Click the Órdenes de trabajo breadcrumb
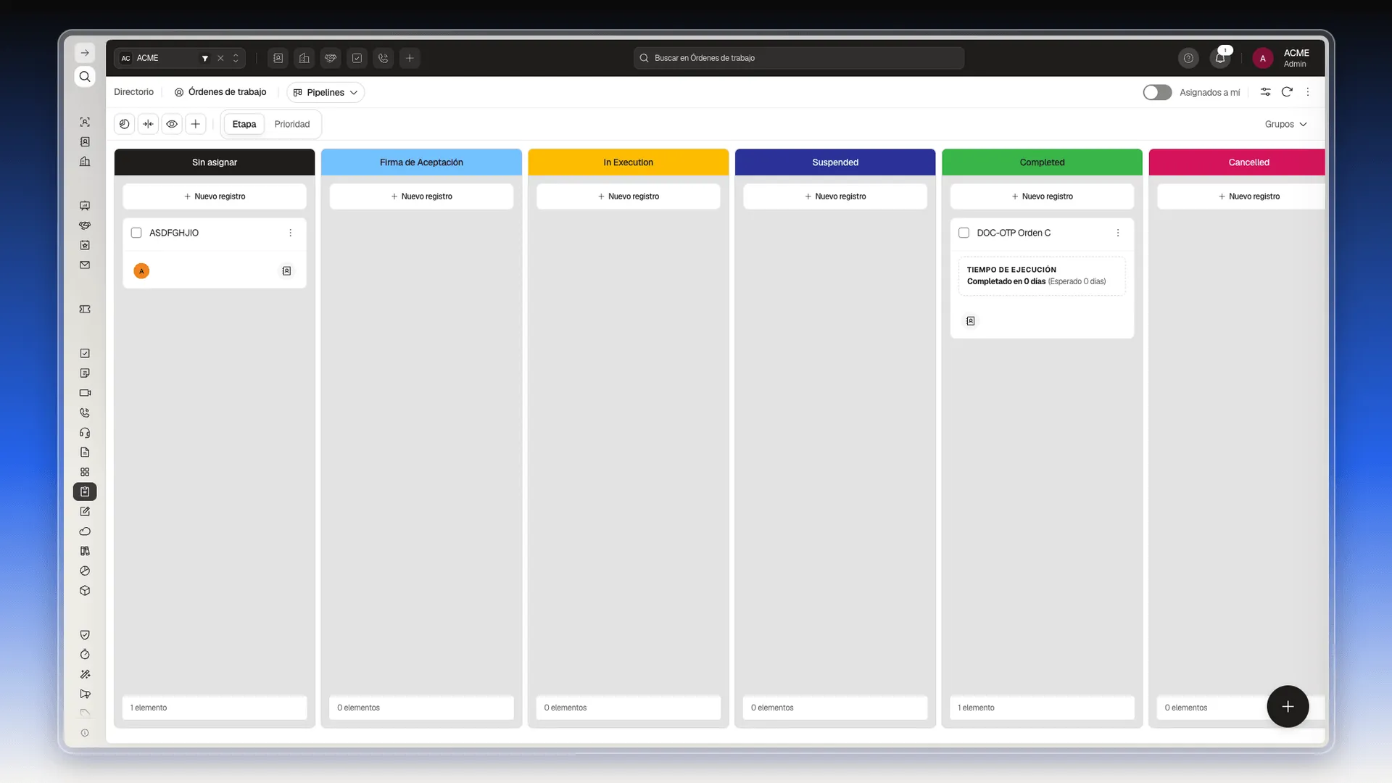This screenshot has width=1392, height=783. coord(220,92)
